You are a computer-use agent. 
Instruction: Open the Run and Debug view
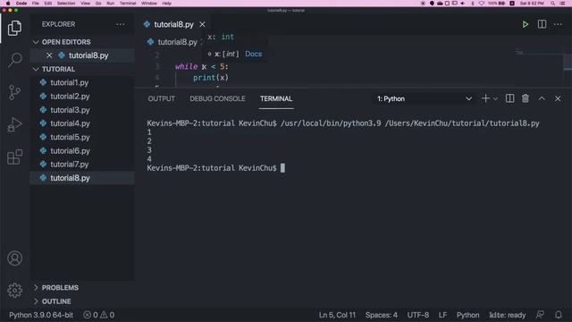14,124
